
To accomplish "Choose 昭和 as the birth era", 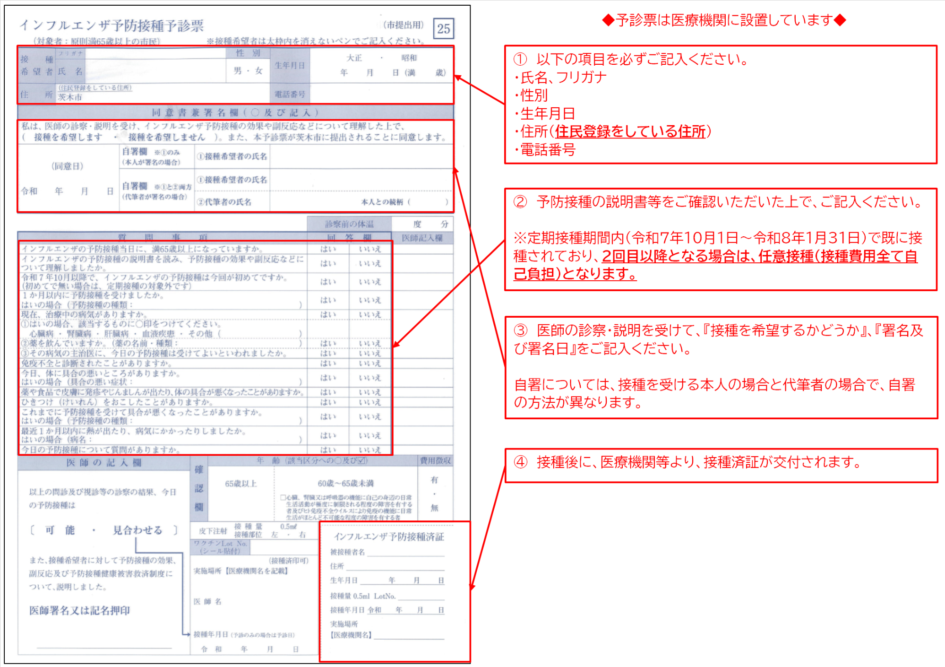I will click(409, 58).
